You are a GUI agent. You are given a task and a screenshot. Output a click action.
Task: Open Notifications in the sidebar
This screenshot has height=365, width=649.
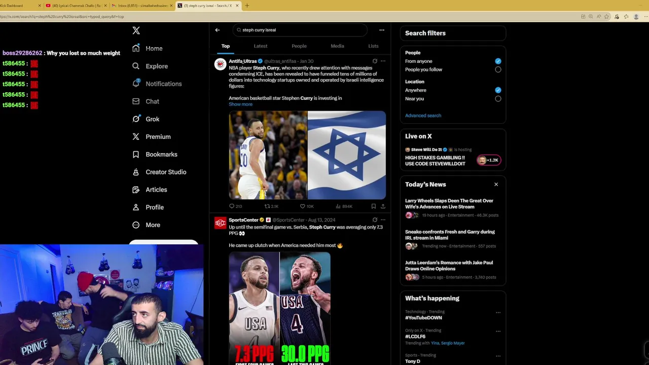pos(157,84)
